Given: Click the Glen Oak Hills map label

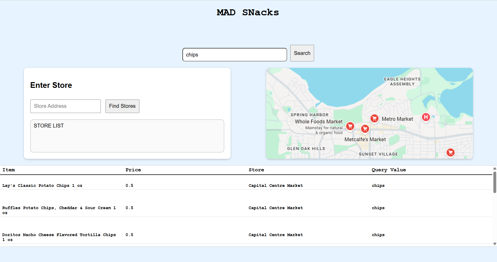Looking at the screenshot, I should point(306,148).
